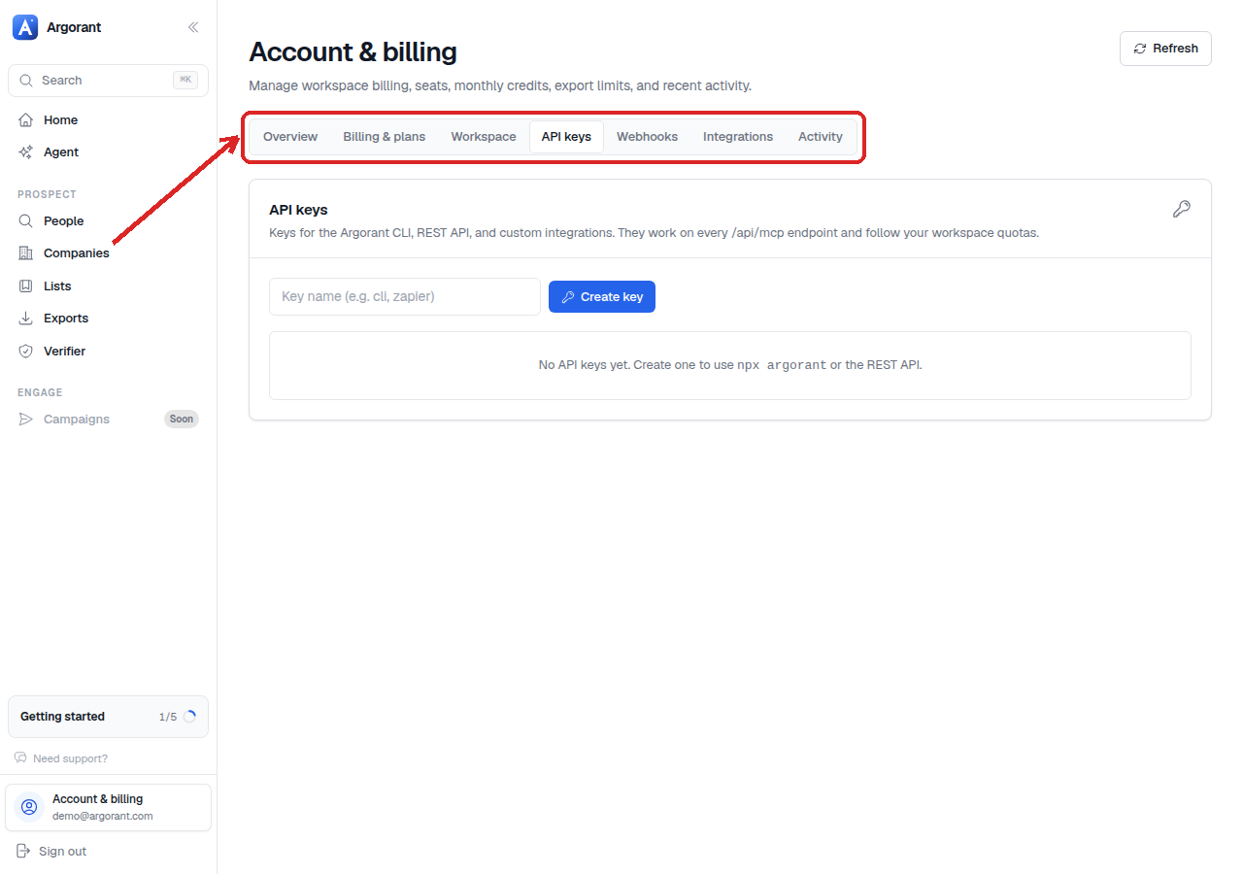Click the key icon in API keys header
Image resolution: width=1243 pixels, height=874 pixels.
point(1181,209)
